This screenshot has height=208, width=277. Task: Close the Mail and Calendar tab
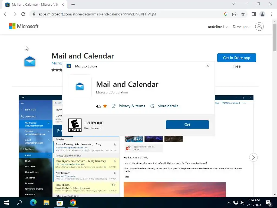click(63, 5)
